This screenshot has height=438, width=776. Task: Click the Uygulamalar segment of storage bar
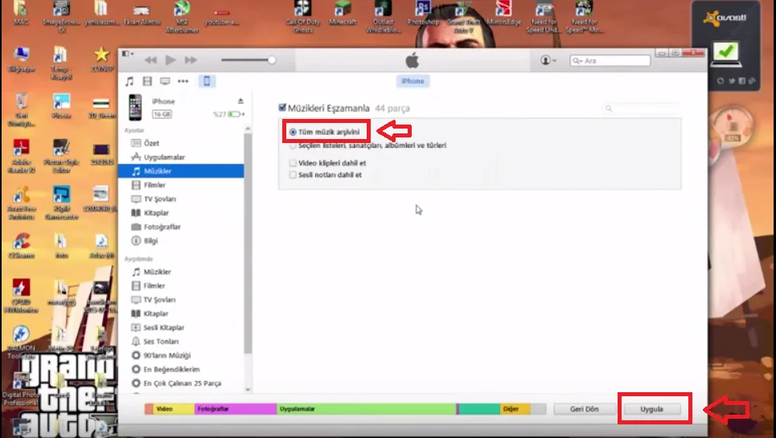366,409
